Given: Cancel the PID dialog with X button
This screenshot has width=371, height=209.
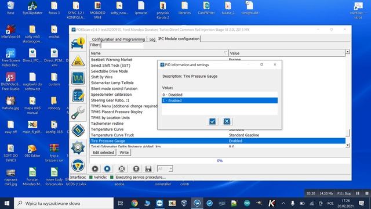Looking at the screenshot, I should click(x=227, y=121).
